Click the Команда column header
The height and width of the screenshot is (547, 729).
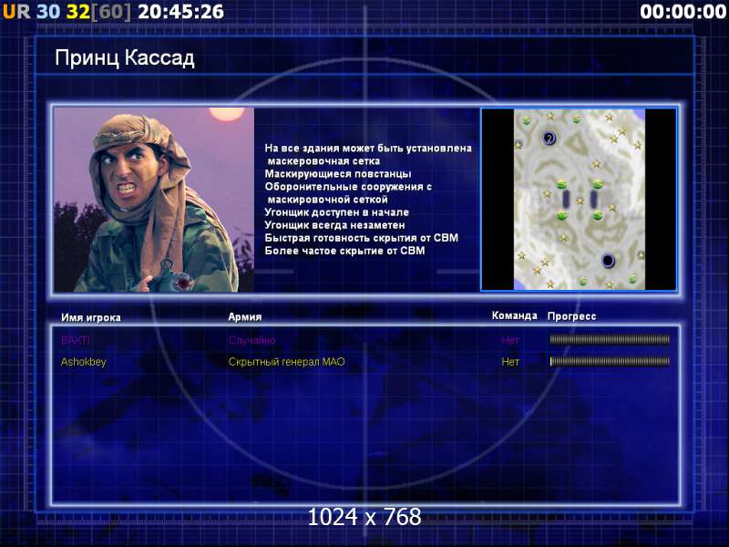click(514, 315)
